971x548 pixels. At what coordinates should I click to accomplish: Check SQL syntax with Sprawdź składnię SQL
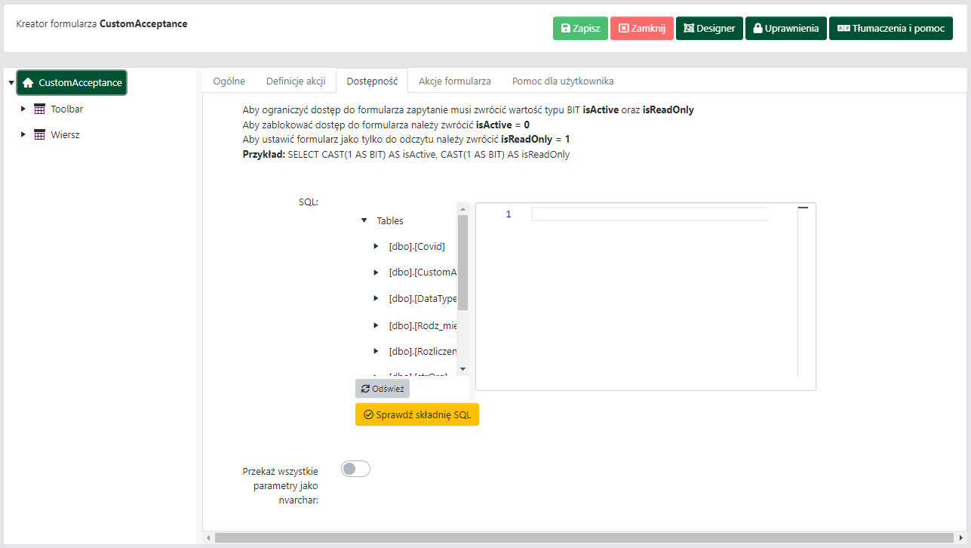(x=416, y=414)
